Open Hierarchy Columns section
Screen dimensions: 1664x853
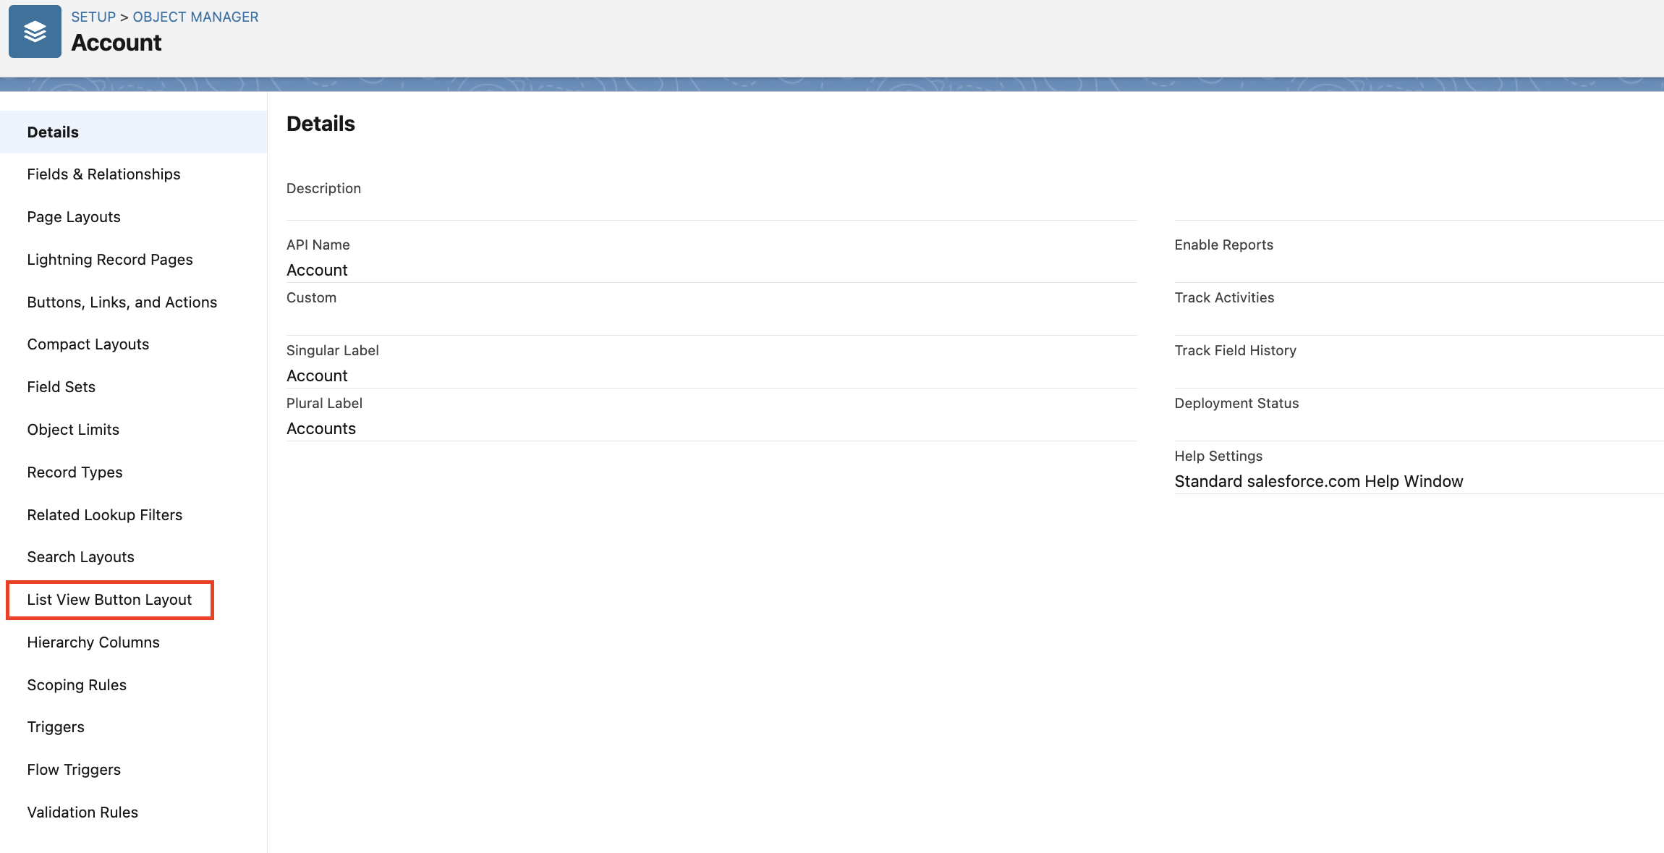point(93,642)
